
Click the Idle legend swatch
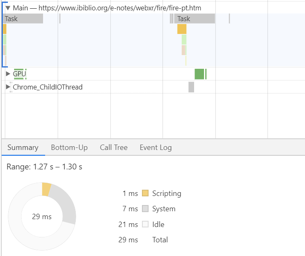145,225
